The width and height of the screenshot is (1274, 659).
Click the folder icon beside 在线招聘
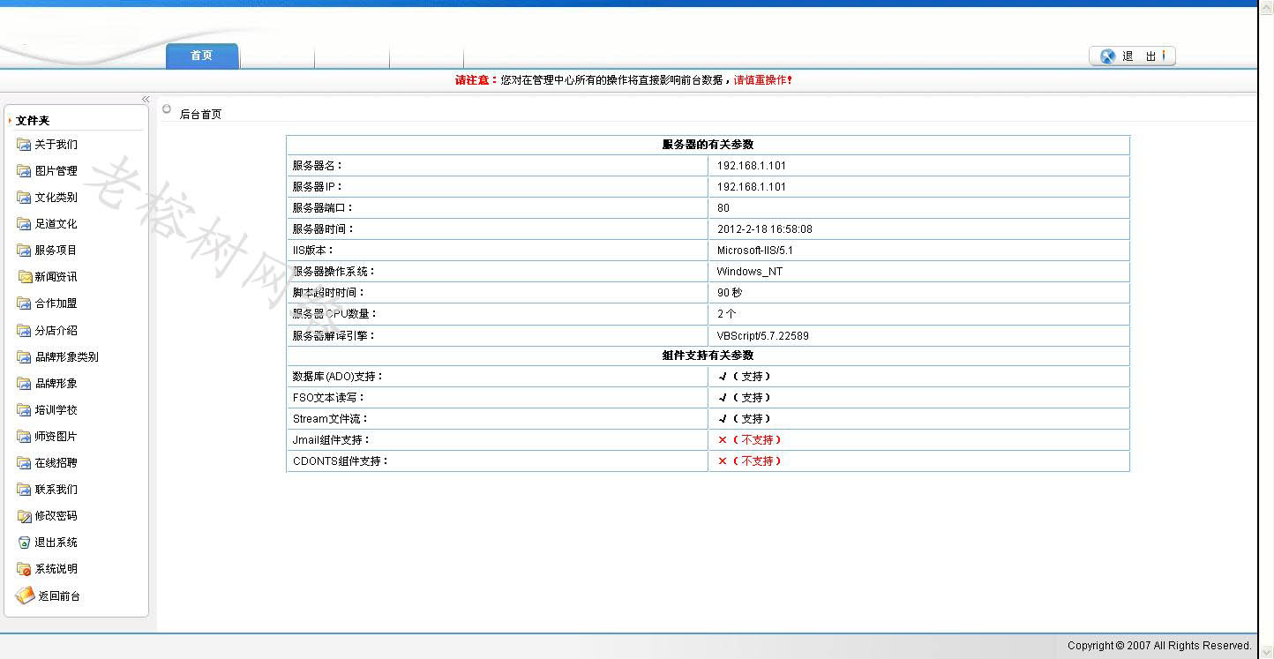tap(24, 463)
